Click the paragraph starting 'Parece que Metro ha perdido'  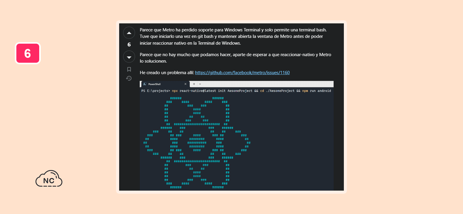(x=233, y=36)
